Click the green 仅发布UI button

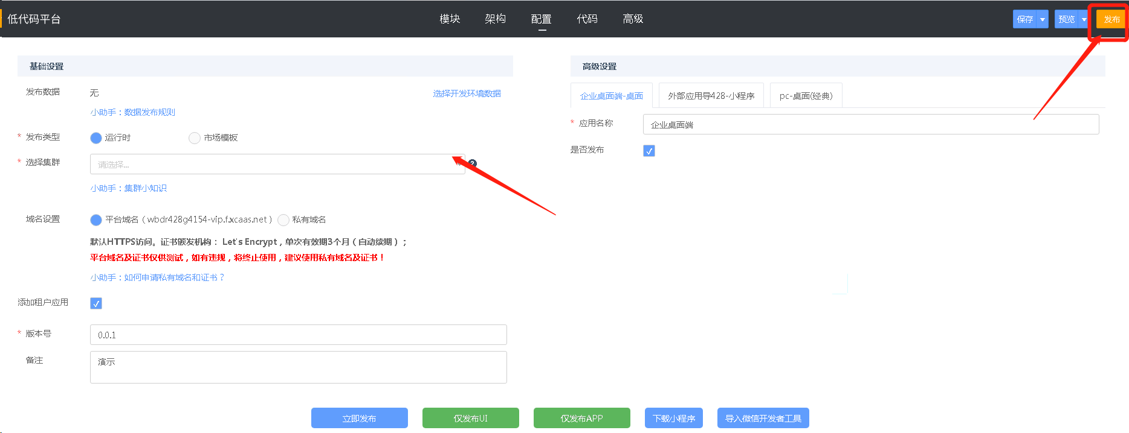470,418
